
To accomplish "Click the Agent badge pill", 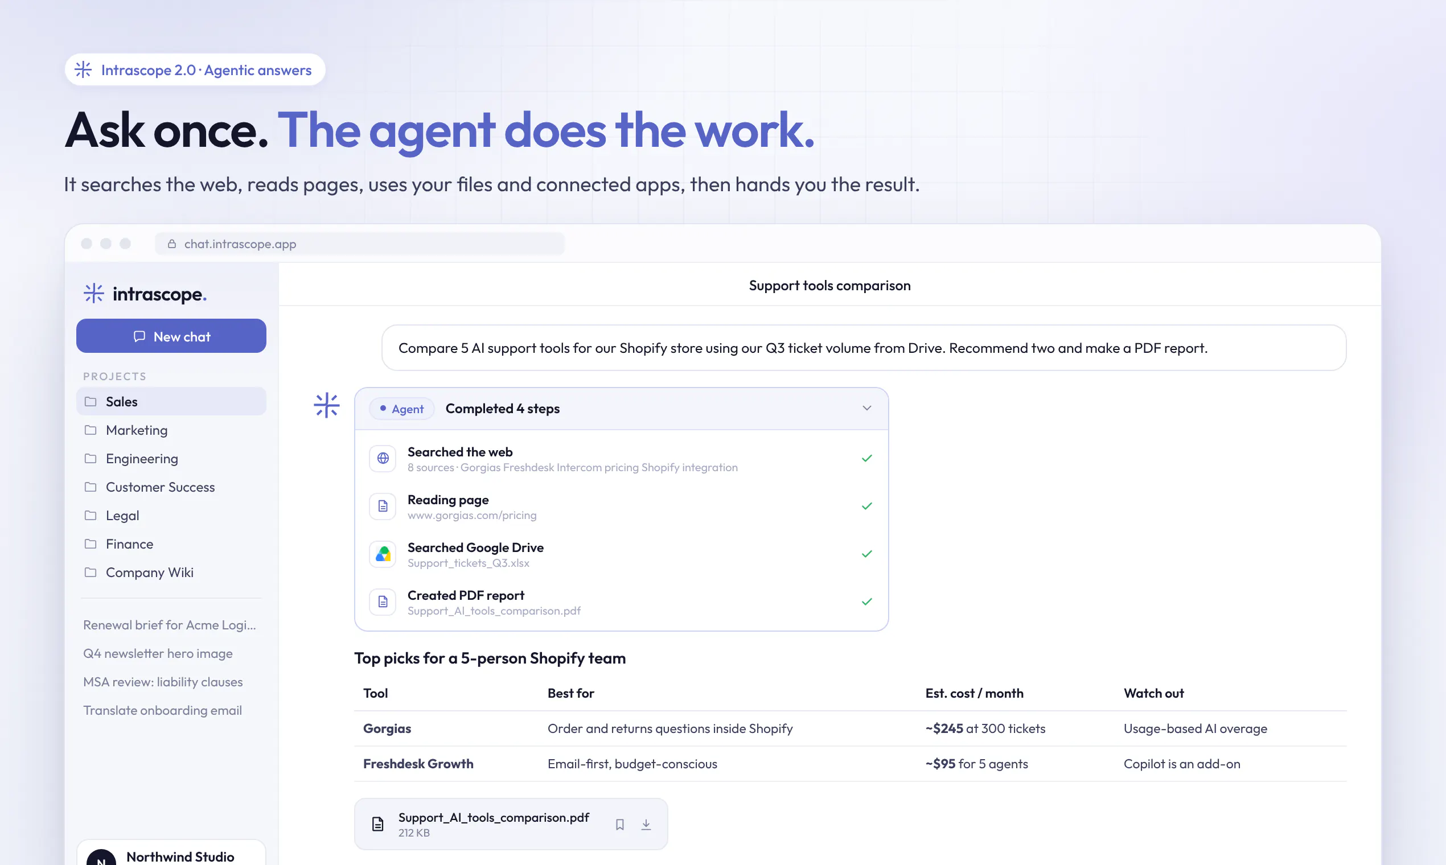I will pos(402,409).
